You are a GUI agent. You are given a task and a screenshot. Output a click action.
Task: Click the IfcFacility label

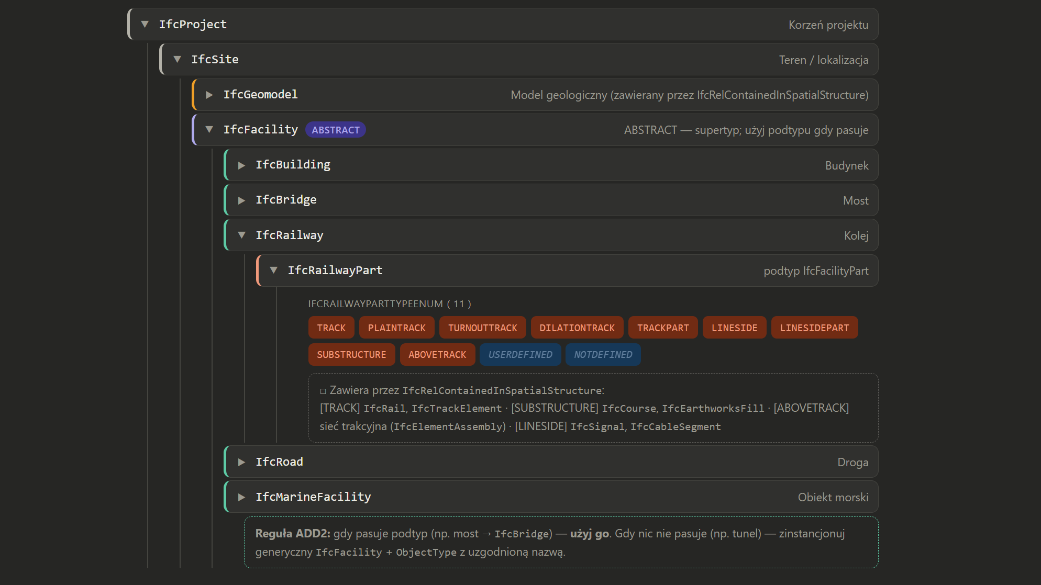tap(260, 129)
